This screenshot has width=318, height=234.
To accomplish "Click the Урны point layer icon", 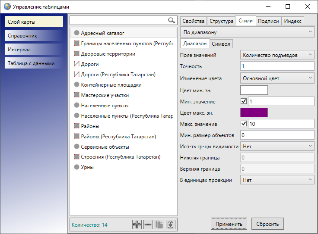I will coord(76,167).
